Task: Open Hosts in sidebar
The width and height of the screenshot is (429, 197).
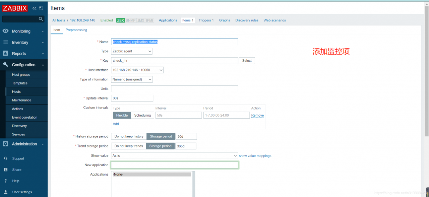Action: [16, 91]
